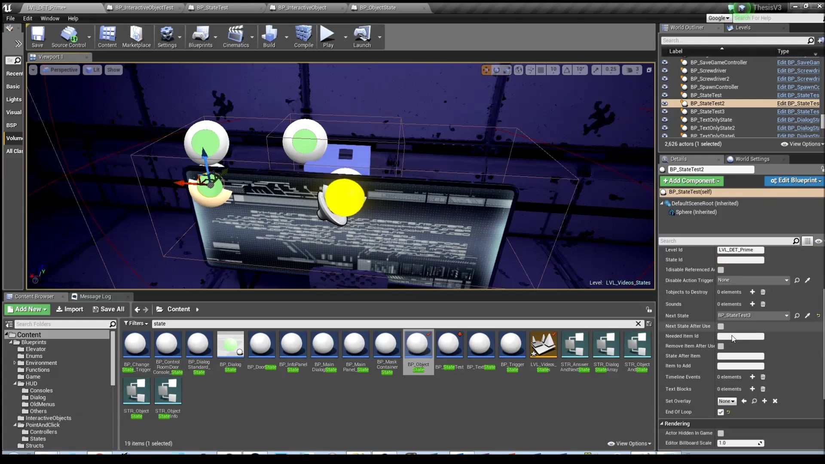This screenshot has height=464, width=825.
Task: Click the Edit BP_TextOnlyState link in outliner
Action: 798,120
